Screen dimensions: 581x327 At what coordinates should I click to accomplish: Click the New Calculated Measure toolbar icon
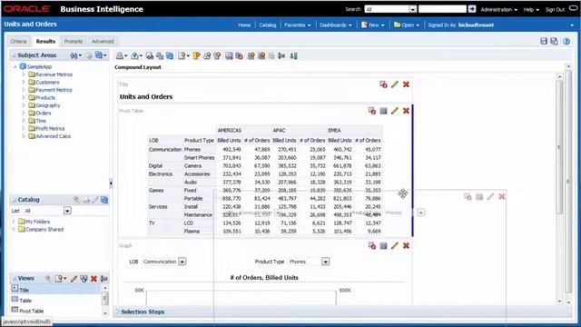click(196, 55)
